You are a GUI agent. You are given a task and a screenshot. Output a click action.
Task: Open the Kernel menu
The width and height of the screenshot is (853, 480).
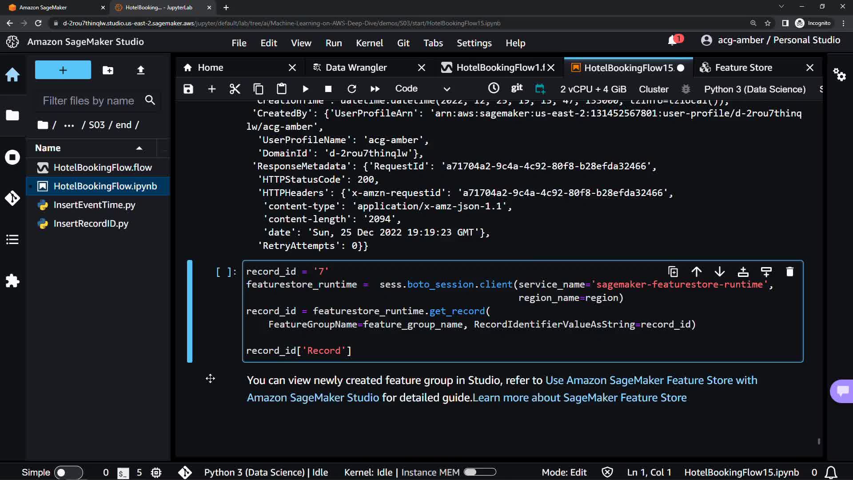[369, 43]
